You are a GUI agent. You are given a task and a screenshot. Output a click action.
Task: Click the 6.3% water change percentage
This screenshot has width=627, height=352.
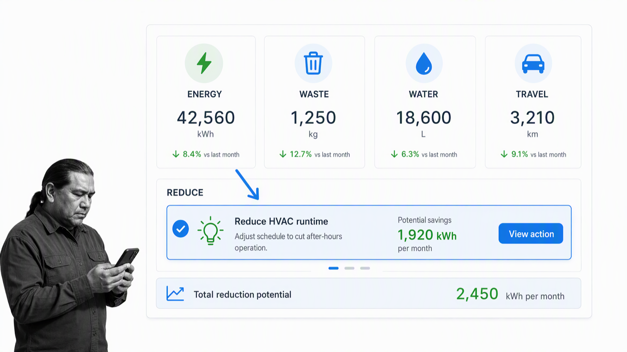(410, 154)
